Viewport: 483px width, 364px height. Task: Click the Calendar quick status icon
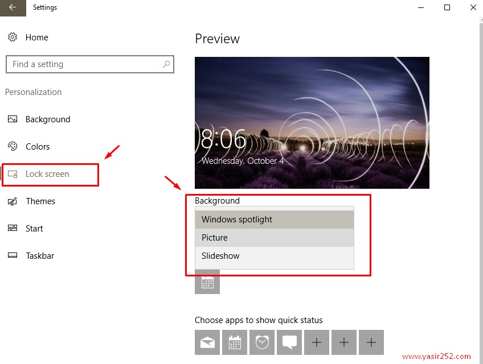(x=234, y=342)
